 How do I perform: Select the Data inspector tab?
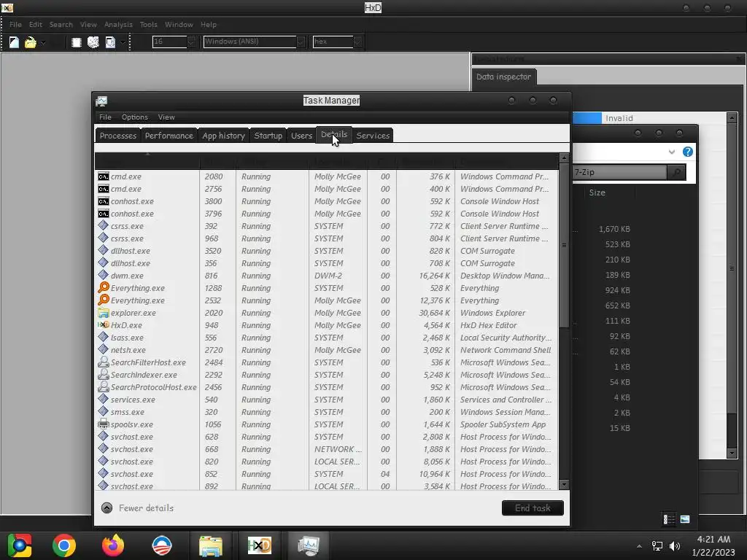503,77
